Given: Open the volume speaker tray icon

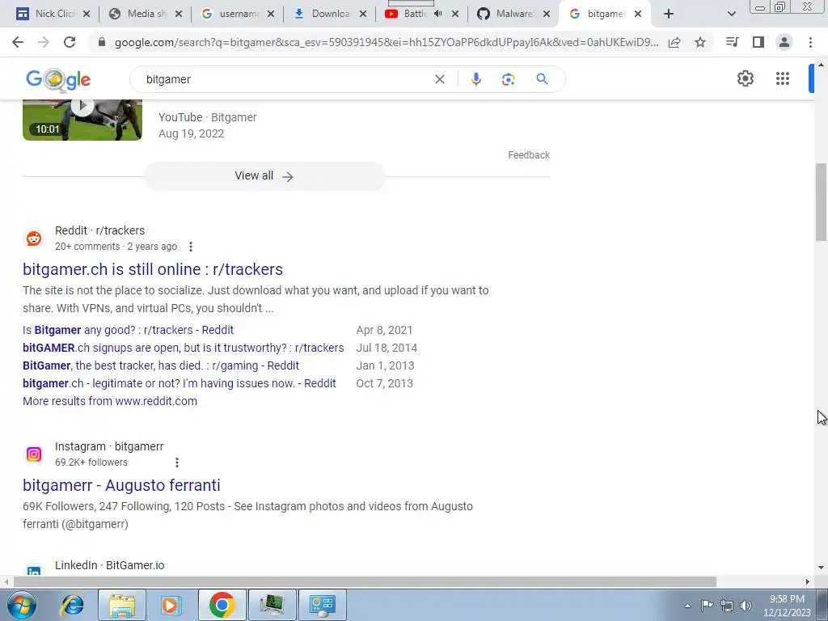Looking at the screenshot, I should pos(746,606).
